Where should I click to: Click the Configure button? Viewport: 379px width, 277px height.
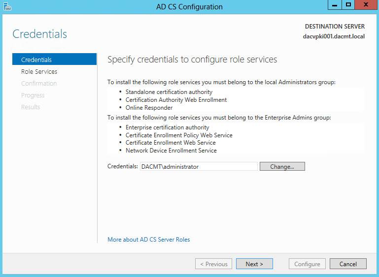coord(307,264)
